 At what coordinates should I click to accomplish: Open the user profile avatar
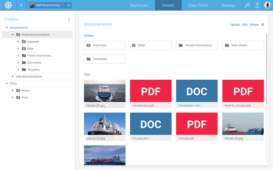(x=268, y=5)
